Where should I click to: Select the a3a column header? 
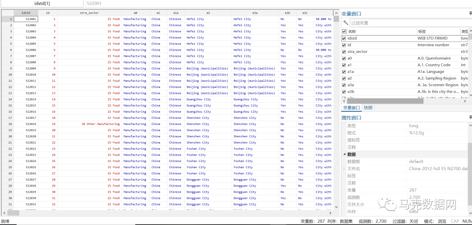[x=255, y=13]
